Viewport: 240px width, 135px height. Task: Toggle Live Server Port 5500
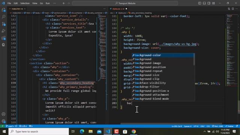tap(217, 126)
